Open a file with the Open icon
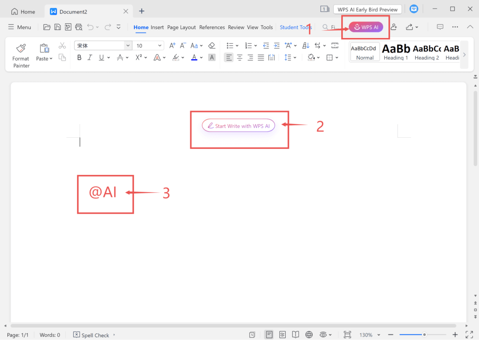Viewport: 479px width, 340px height. point(47,27)
